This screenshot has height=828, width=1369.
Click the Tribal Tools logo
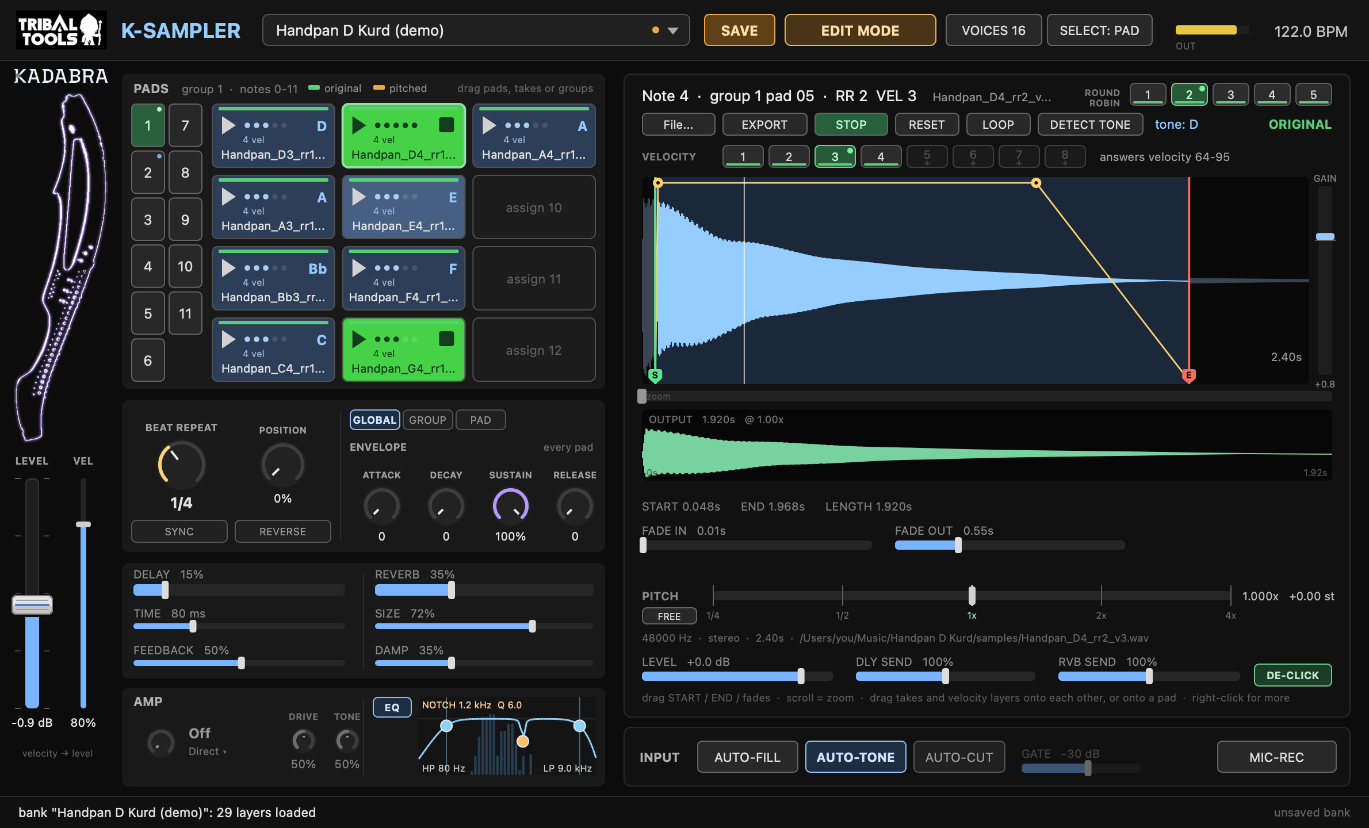point(61,30)
